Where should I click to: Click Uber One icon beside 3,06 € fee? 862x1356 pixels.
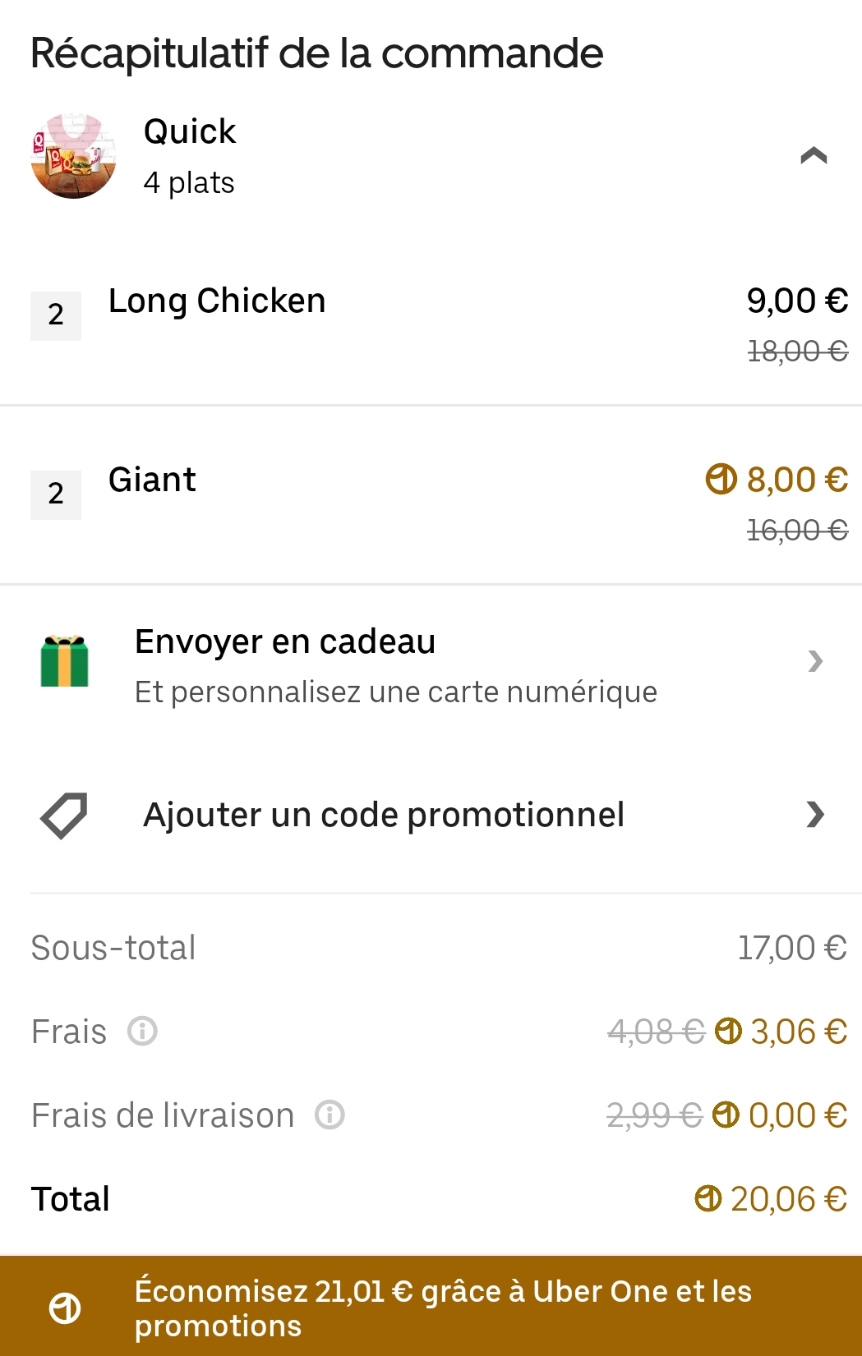coord(728,1031)
